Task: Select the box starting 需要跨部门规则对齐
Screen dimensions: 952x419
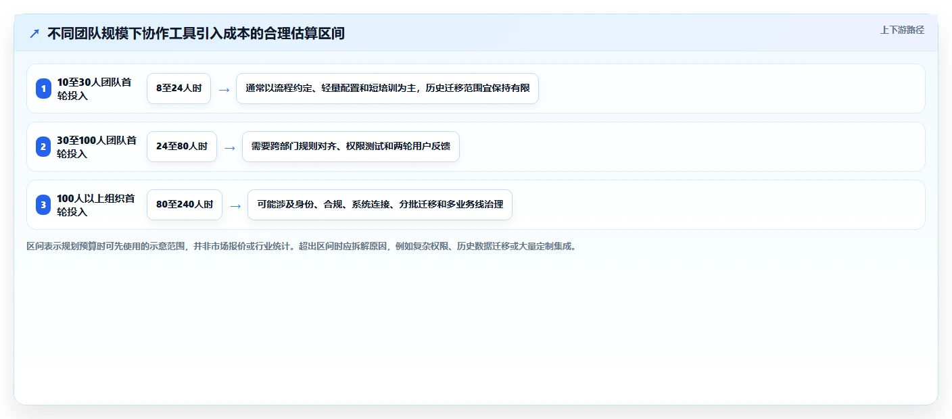Action: click(x=351, y=147)
